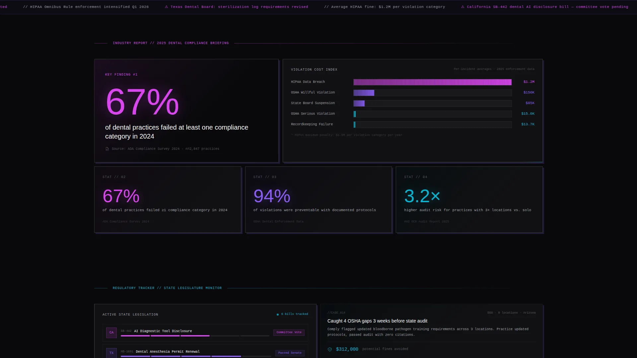
Task: Click the shield icon next to $312,000
Action: [330, 349]
